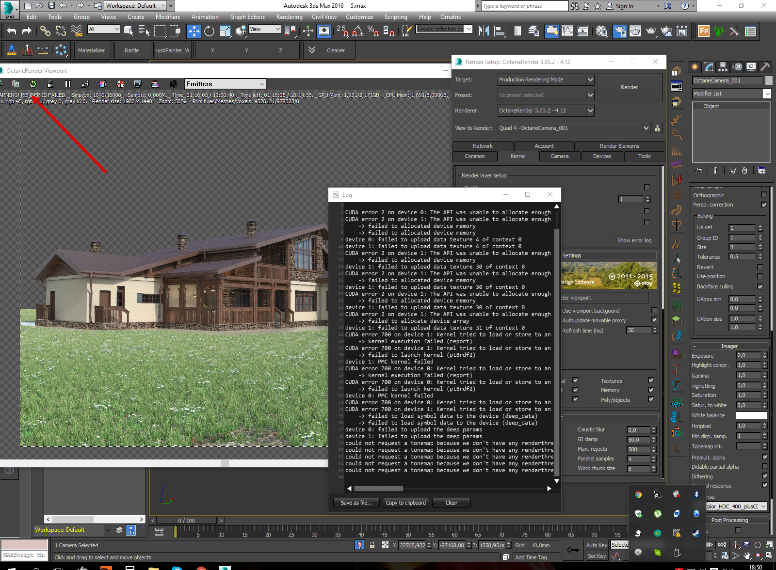Click the autofocus picker icon in OctaneRender Viewport
This screenshot has width=776, height=570.
coord(85,84)
